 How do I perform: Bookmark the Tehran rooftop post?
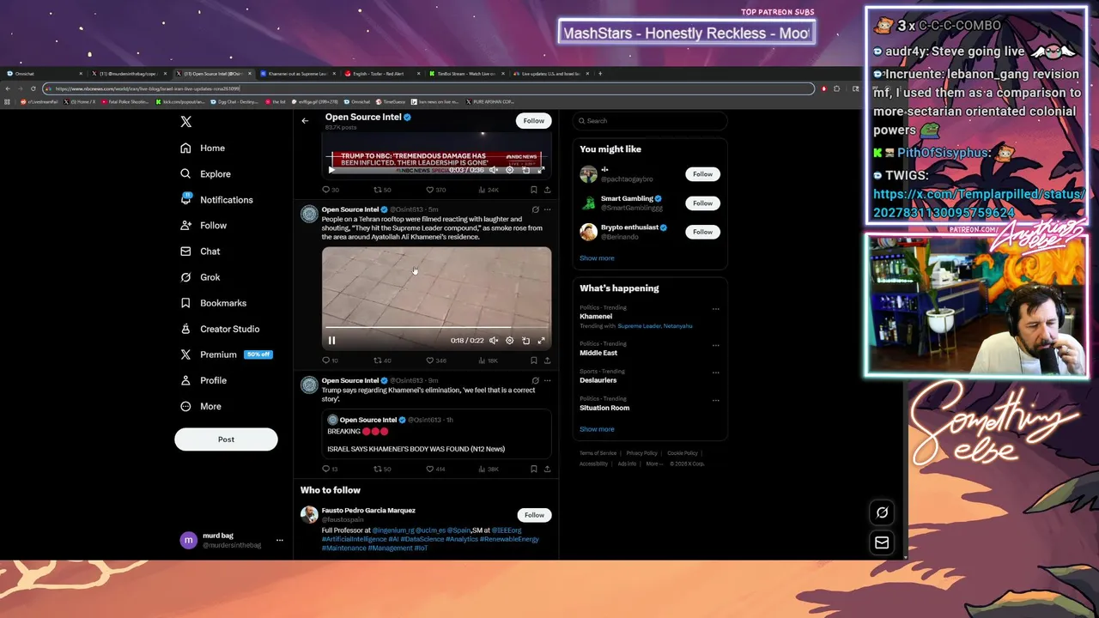click(533, 360)
